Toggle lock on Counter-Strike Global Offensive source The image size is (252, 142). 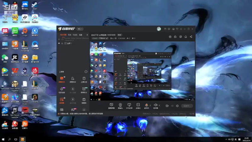(62, 39)
